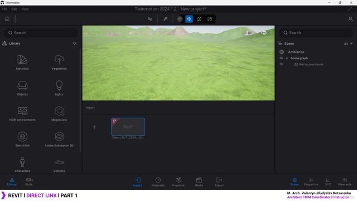Switch to the View sets tab
Screen dimensions: 357x201
click(x=345, y=182)
